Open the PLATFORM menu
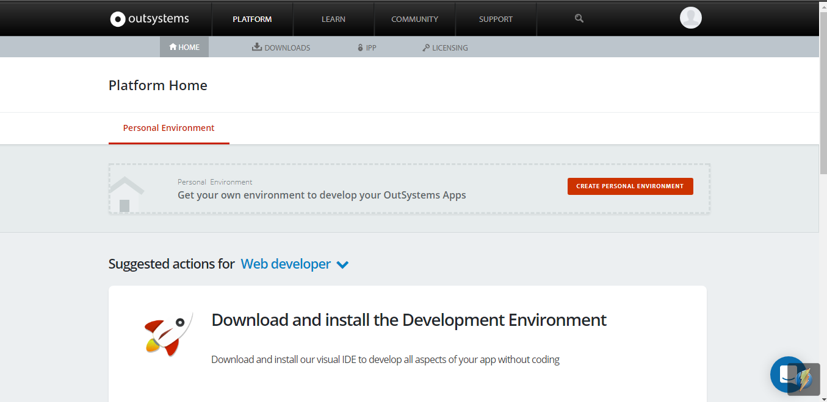 [252, 19]
